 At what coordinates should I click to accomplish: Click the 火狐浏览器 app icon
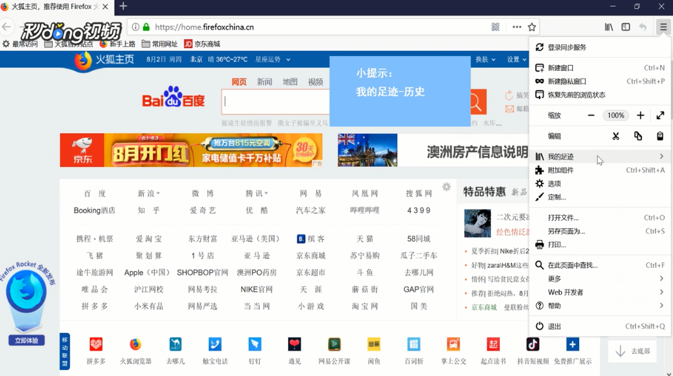click(135, 344)
